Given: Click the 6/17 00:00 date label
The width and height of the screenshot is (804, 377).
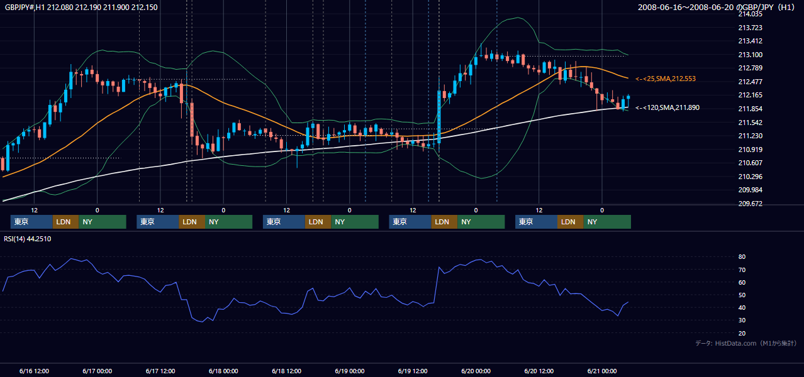Looking at the screenshot, I should tap(97, 371).
